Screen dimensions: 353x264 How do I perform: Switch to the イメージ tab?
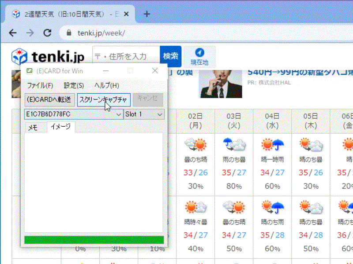coord(61,127)
